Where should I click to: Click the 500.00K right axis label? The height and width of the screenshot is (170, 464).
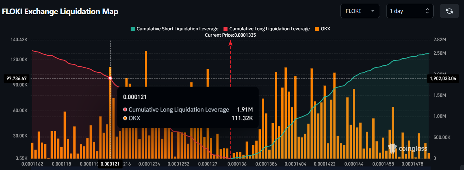(442, 137)
